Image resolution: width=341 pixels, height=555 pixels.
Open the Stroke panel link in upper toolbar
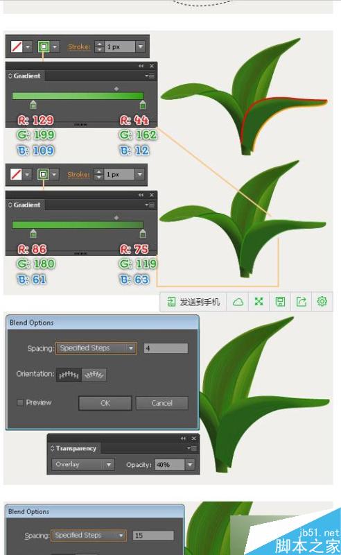click(79, 46)
